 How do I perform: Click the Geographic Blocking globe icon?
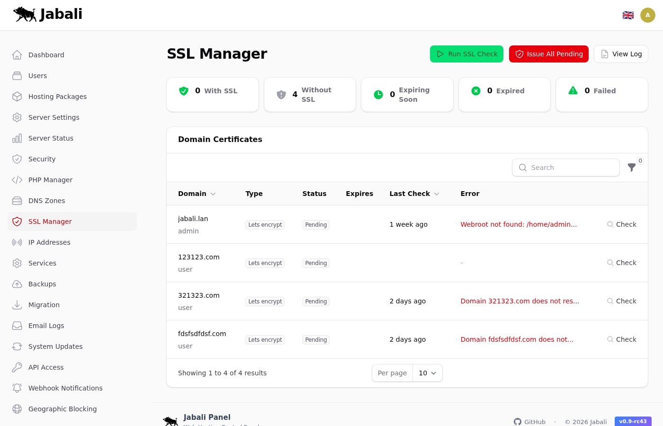17,409
